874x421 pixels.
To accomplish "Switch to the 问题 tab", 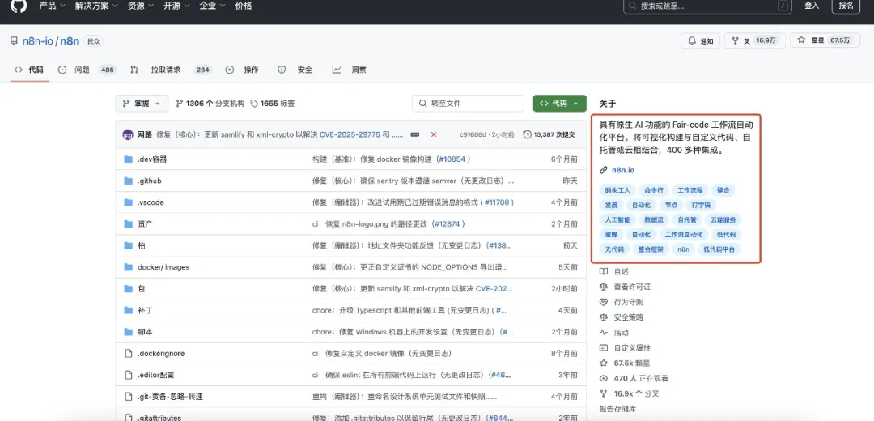I will pos(87,70).
